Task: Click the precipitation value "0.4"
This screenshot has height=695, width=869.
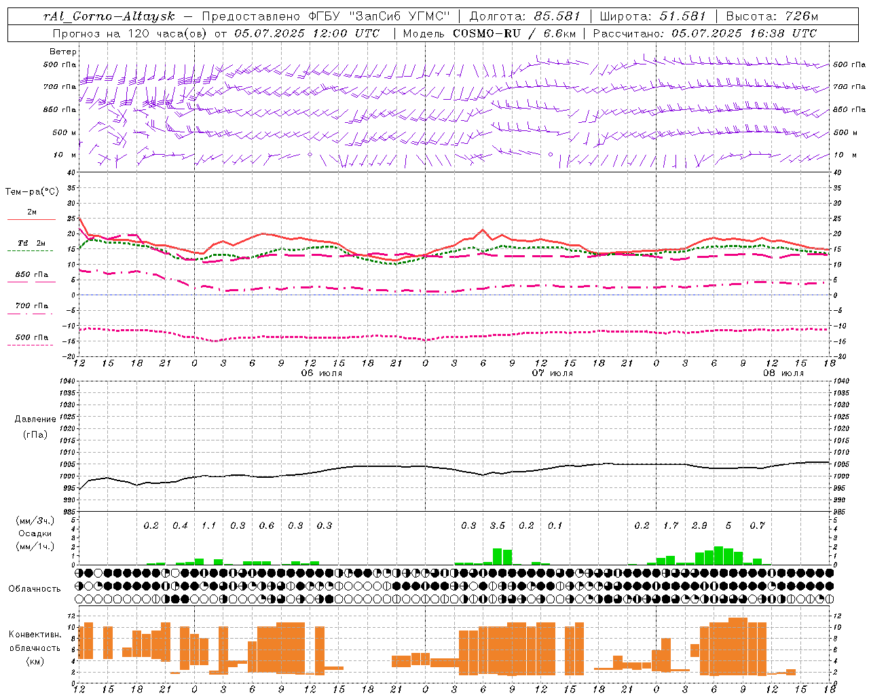Action: click(x=180, y=525)
